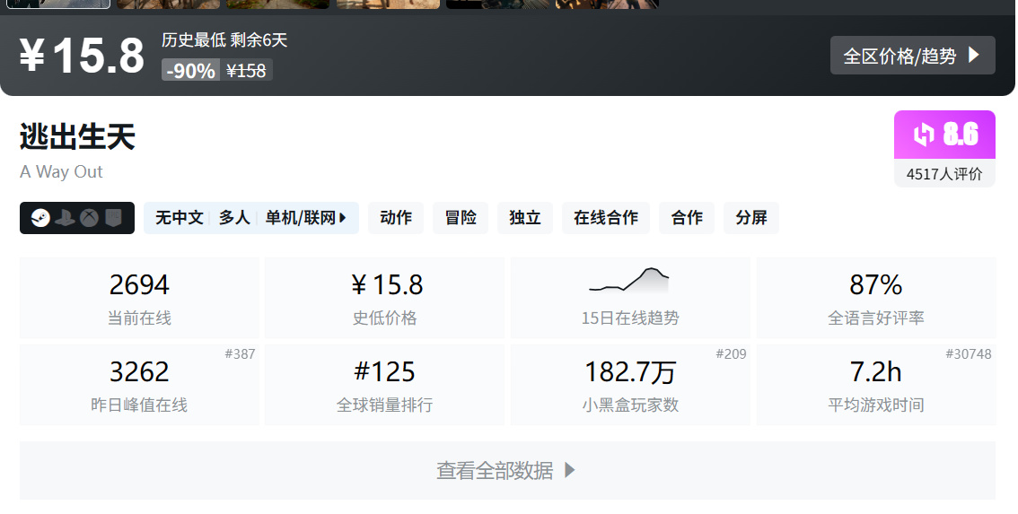Expand 查看全部数据 to view all data

[x=508, y=471]
